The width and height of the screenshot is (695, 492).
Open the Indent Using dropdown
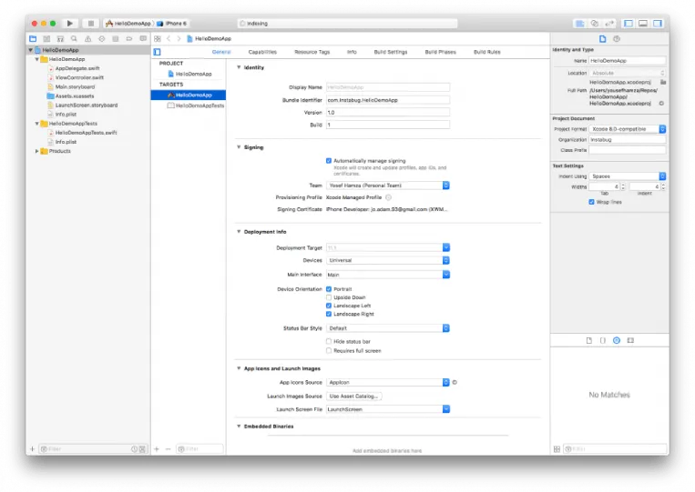628,176
